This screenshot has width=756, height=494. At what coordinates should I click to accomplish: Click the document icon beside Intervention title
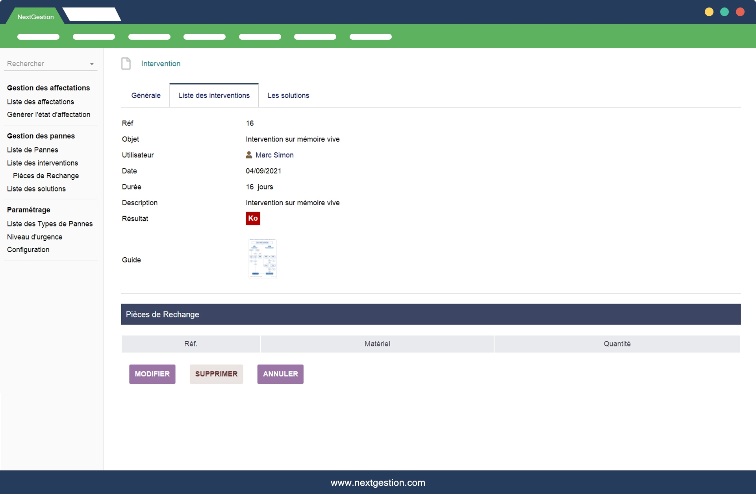click(x=126, y=63)
